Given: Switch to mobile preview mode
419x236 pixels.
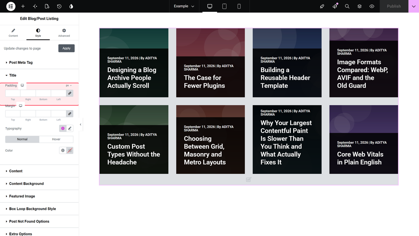Looking at the screenshot, I should click(x=239, y=6).
